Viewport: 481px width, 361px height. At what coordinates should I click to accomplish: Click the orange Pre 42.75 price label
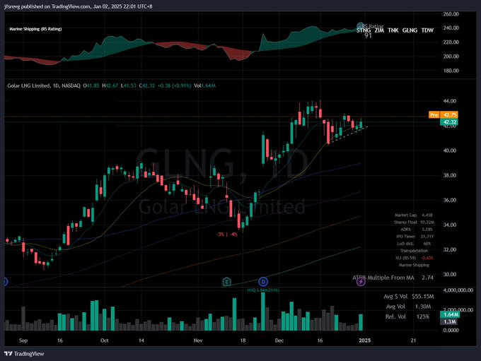tap(444, 114)
